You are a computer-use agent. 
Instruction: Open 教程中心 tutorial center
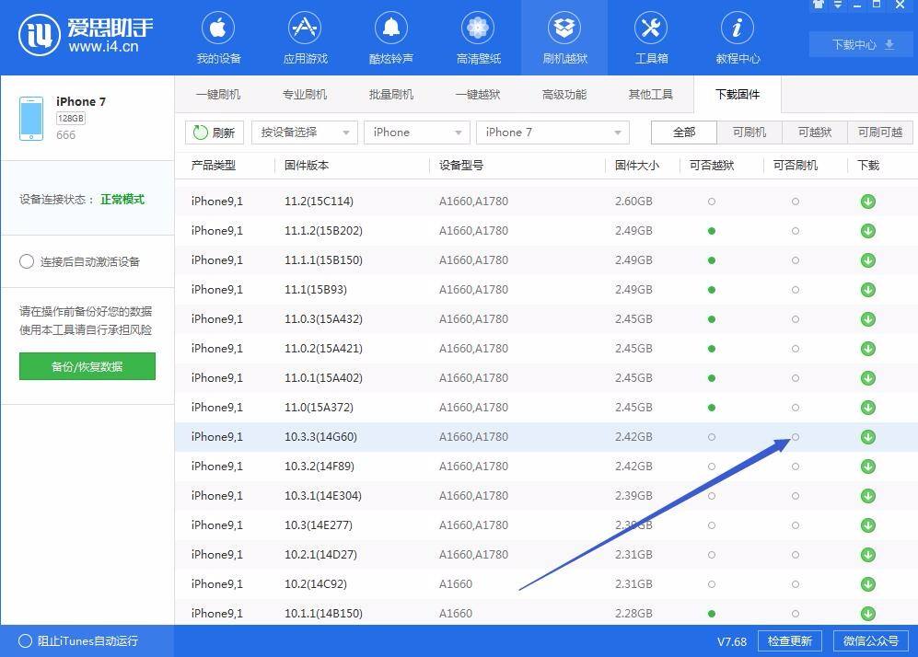pyautogui.click(x=738, y=38)
